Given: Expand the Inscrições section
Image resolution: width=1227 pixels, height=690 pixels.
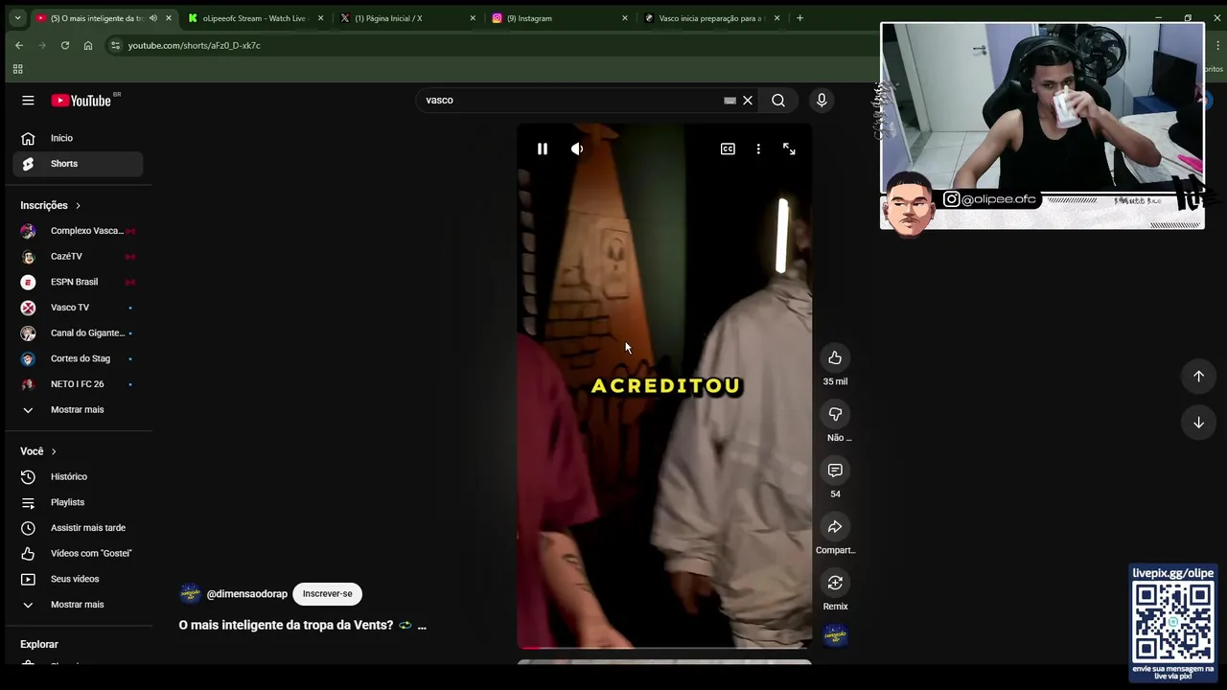Looking at the screenshot, I should [x=51, y=205].
